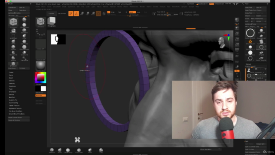Open the Preferences menu

pyautogui.click(x=134, y=7)
